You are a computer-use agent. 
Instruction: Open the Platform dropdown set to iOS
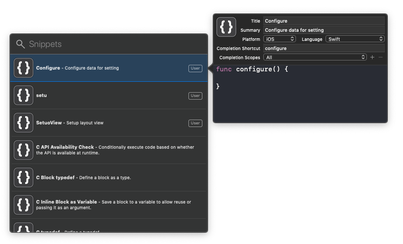pos(280,39)
